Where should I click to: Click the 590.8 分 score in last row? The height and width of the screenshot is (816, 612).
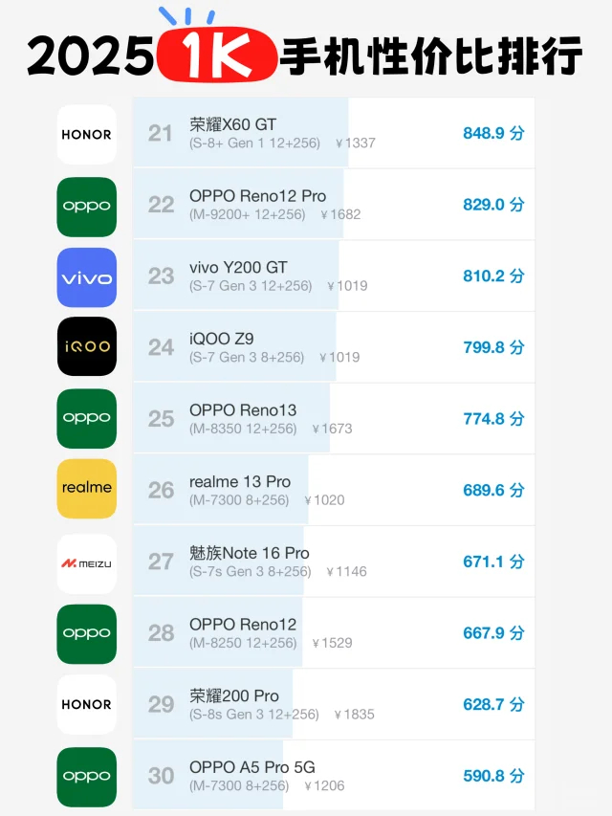coord(493,776)
